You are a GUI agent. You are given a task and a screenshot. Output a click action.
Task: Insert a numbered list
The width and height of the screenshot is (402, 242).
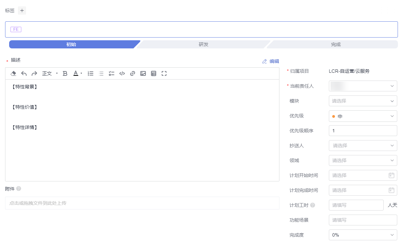pyautogui.click(x=90, y=73)
